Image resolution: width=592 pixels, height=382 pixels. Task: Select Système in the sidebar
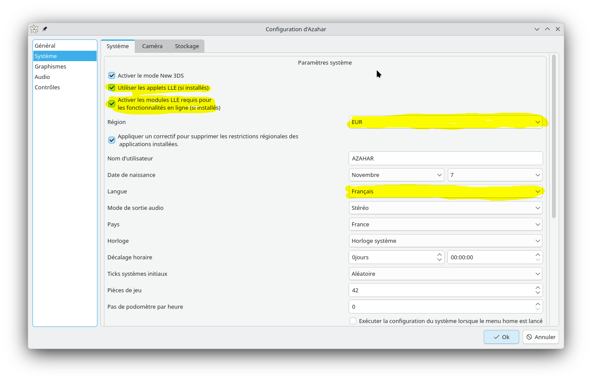[x=65, y=56]
